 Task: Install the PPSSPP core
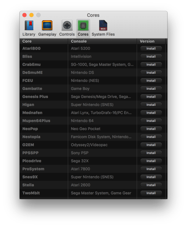tap(151, 153)
